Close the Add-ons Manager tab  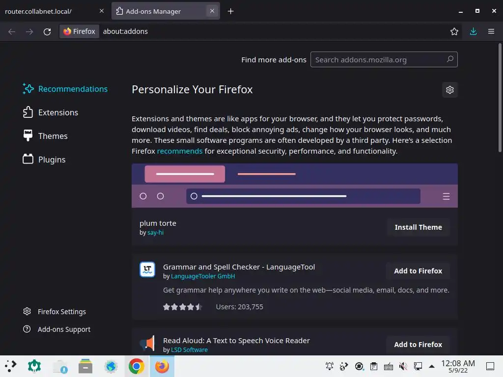pos(212,11)
